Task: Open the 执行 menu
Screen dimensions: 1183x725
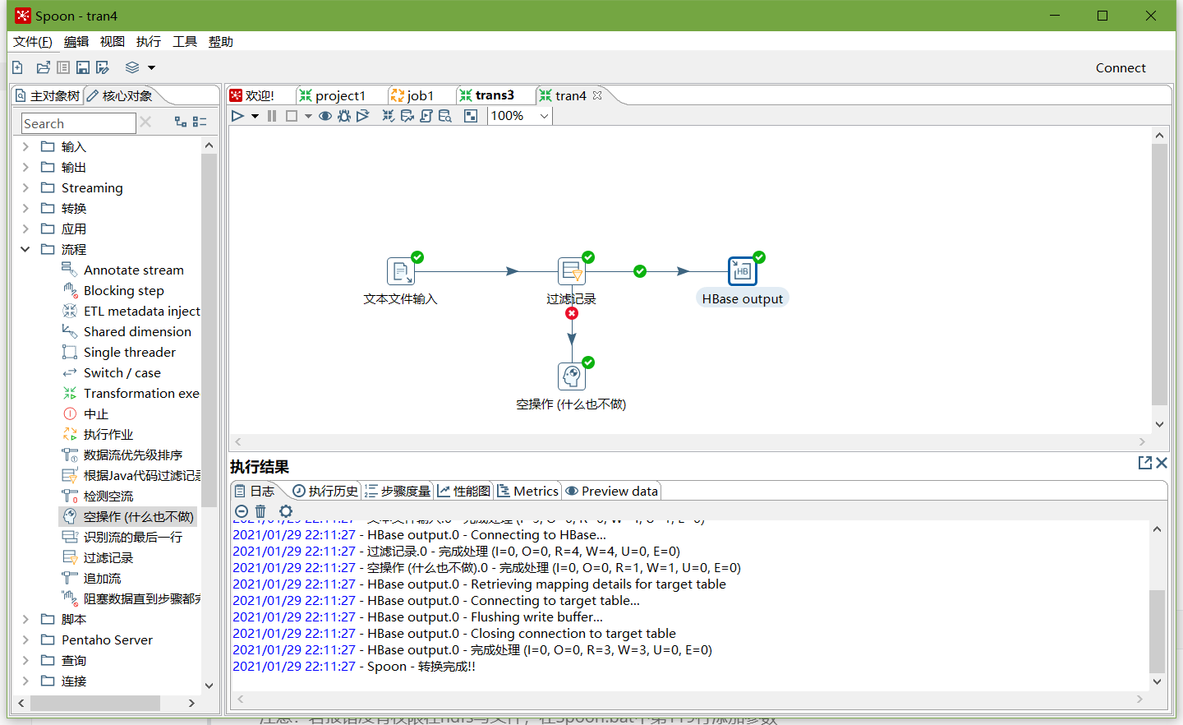Action: tap(148, 41)
